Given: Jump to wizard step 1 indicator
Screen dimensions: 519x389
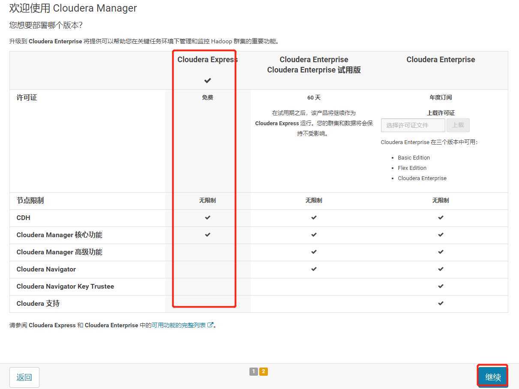Looking at the screenshot, I should coord(254,371).
